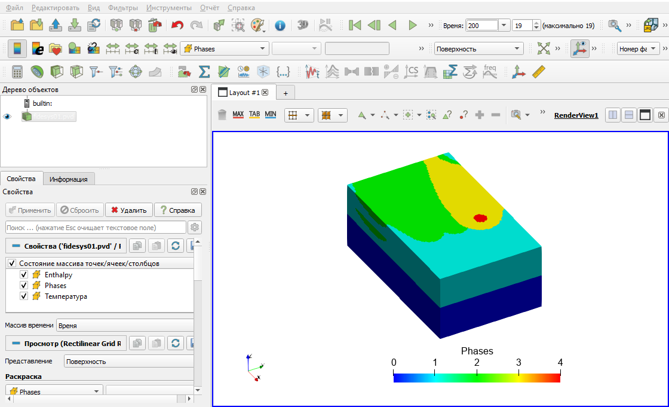669x407 pixels.
Task: Click the Применить button
Action: (x=30, y=210)
